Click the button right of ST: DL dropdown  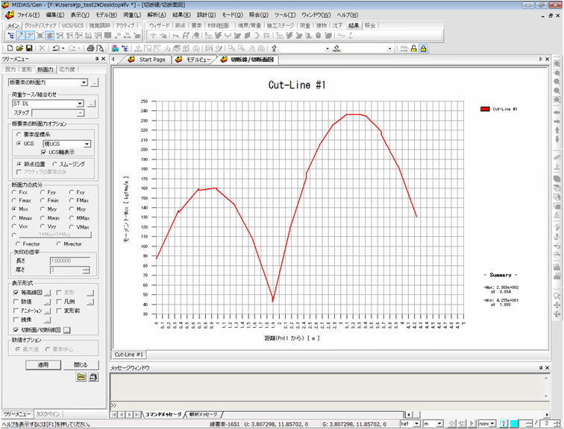tap(92, 104)
